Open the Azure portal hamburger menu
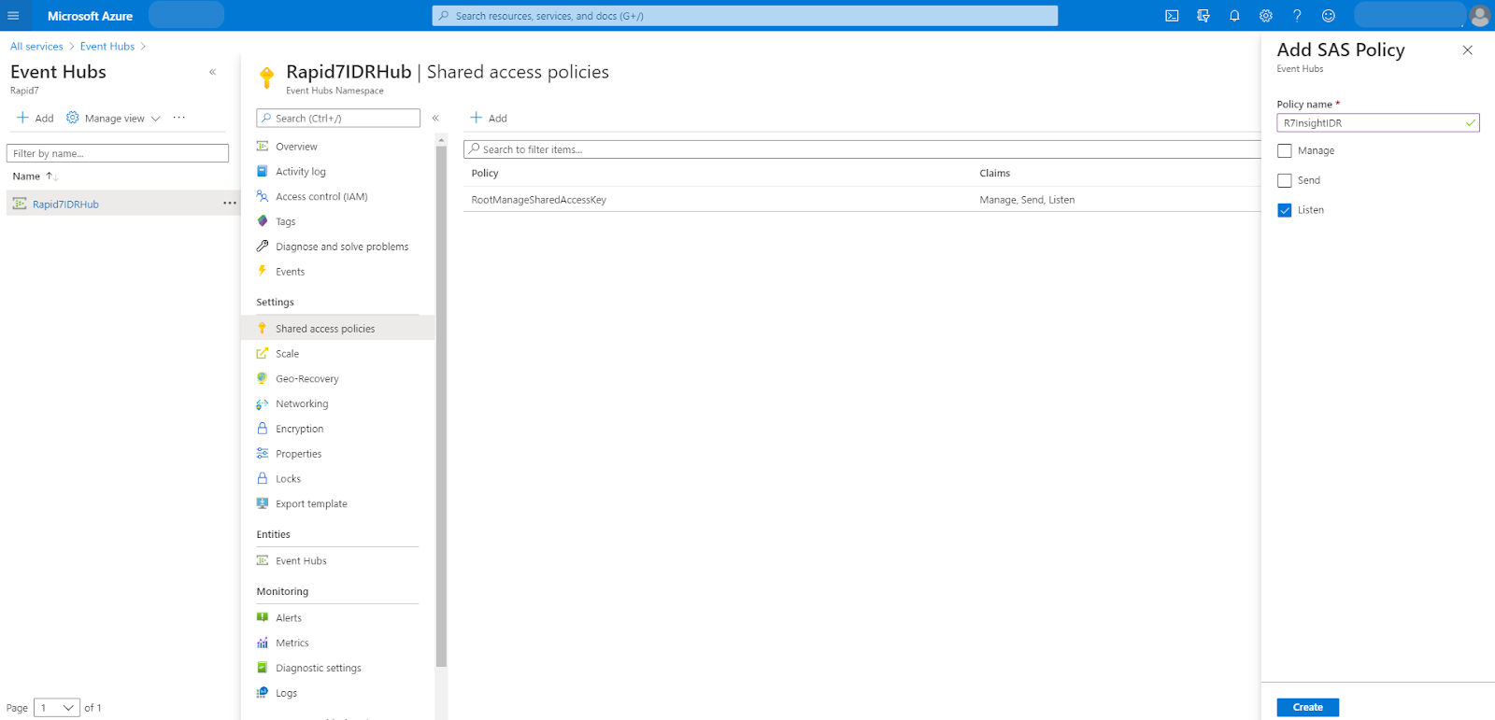This screenshot has height=720, width=1495. tap(13, 16)
